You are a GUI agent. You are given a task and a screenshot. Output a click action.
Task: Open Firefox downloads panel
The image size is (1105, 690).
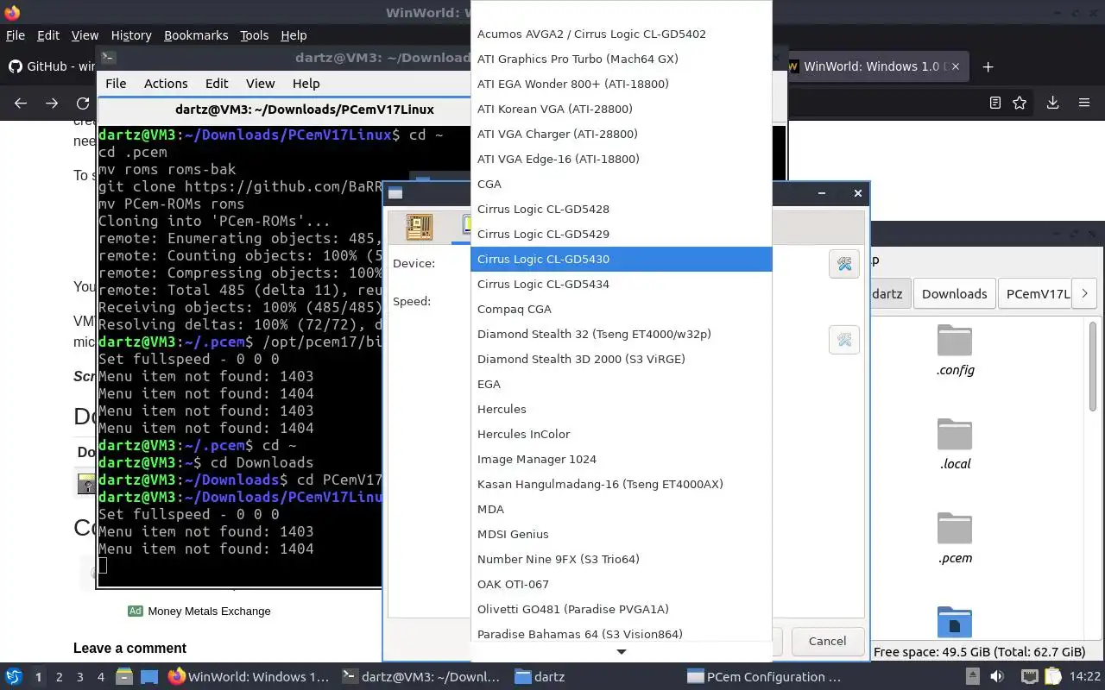pos(1052,103)
